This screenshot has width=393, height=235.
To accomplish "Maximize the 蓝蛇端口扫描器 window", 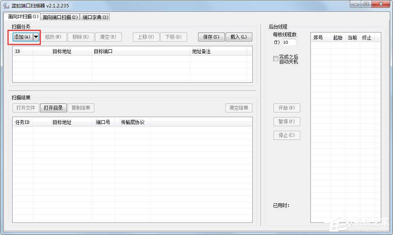I will point(366,4).
